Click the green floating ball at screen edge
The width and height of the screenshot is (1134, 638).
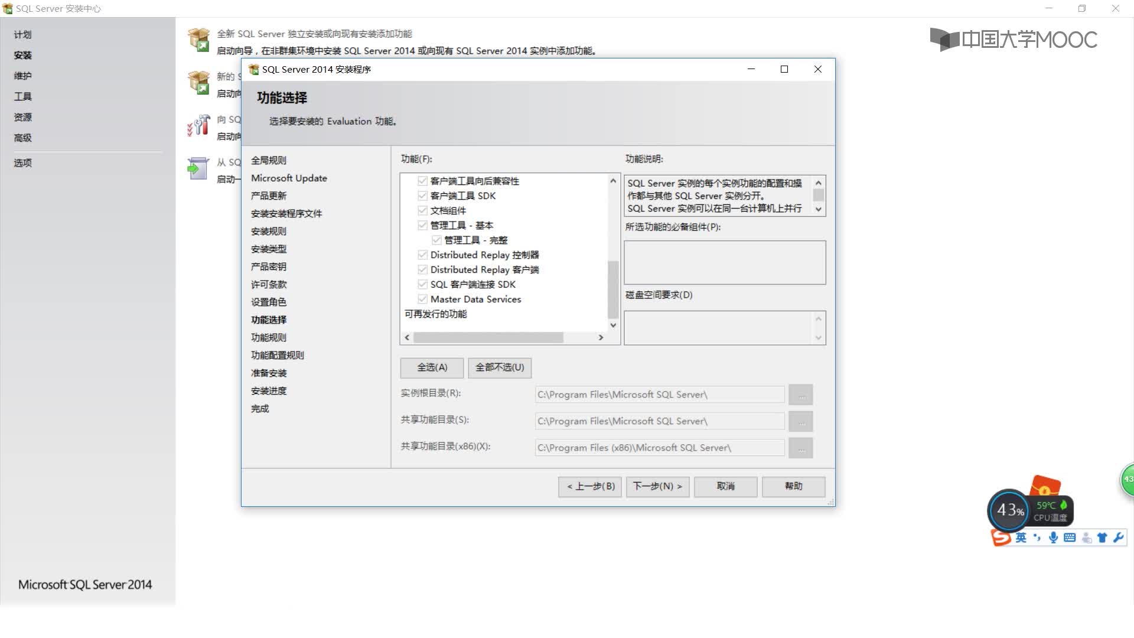click(x=1128, y=480)
